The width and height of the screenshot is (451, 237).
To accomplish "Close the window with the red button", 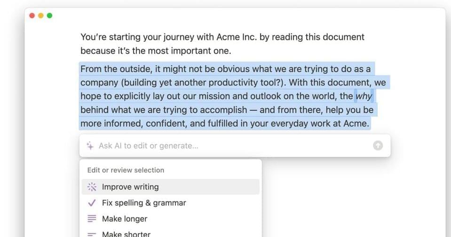I will [x=32, y=15].
